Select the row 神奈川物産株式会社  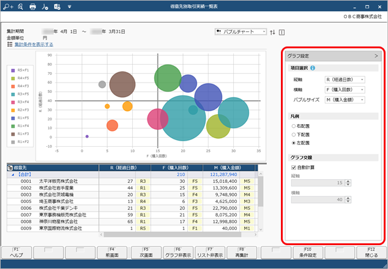point(132,221)
